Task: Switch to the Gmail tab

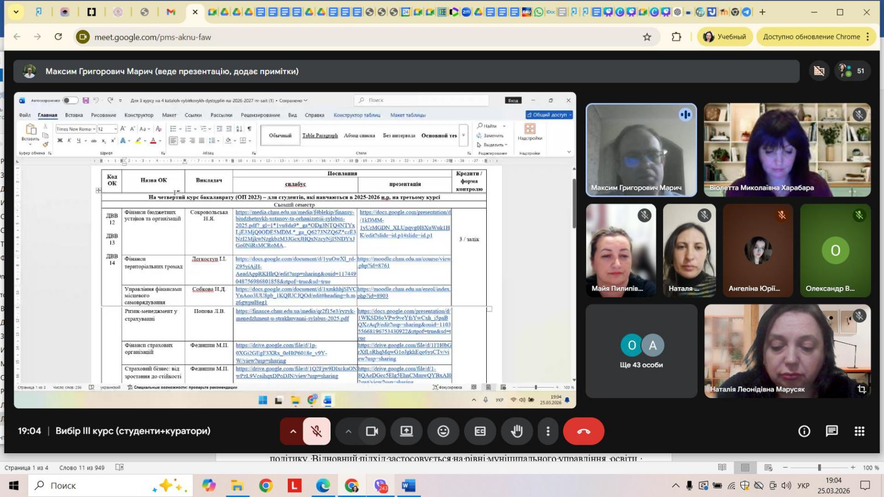Action: click(171, 12)
